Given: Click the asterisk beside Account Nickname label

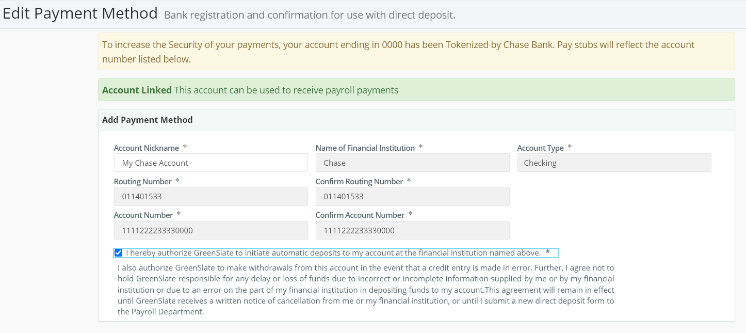Looking at the screenshot, I should click(184, 147).
